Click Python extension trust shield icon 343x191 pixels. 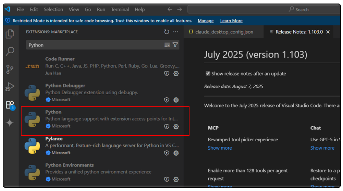tap(167, 127)
